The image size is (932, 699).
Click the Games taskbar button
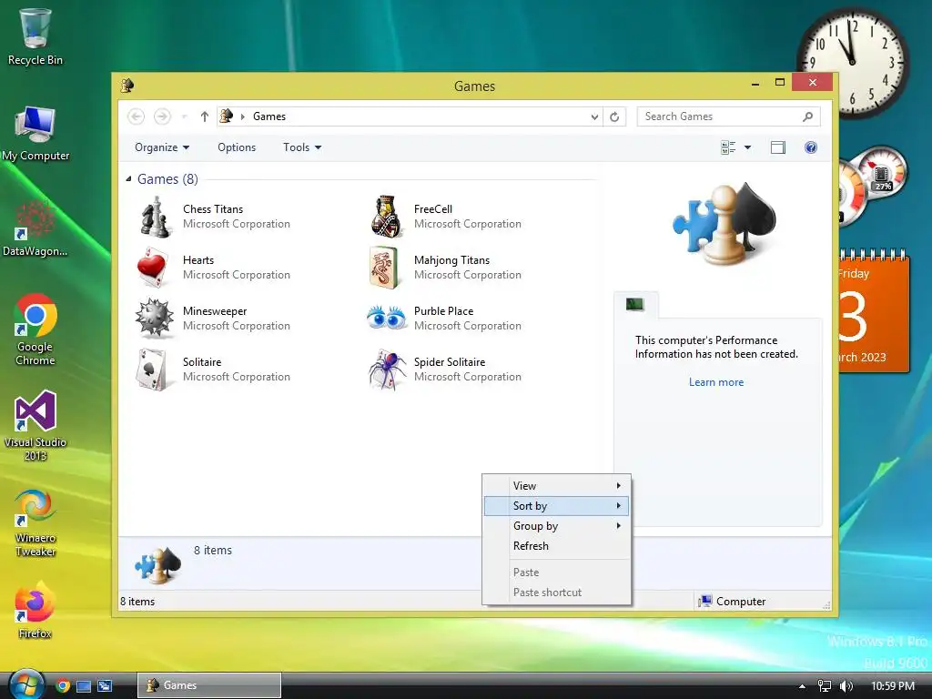point(209,685)
